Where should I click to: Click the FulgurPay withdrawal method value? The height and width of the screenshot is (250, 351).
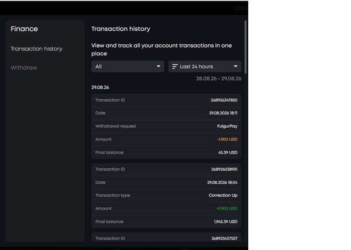coord(227,126)
